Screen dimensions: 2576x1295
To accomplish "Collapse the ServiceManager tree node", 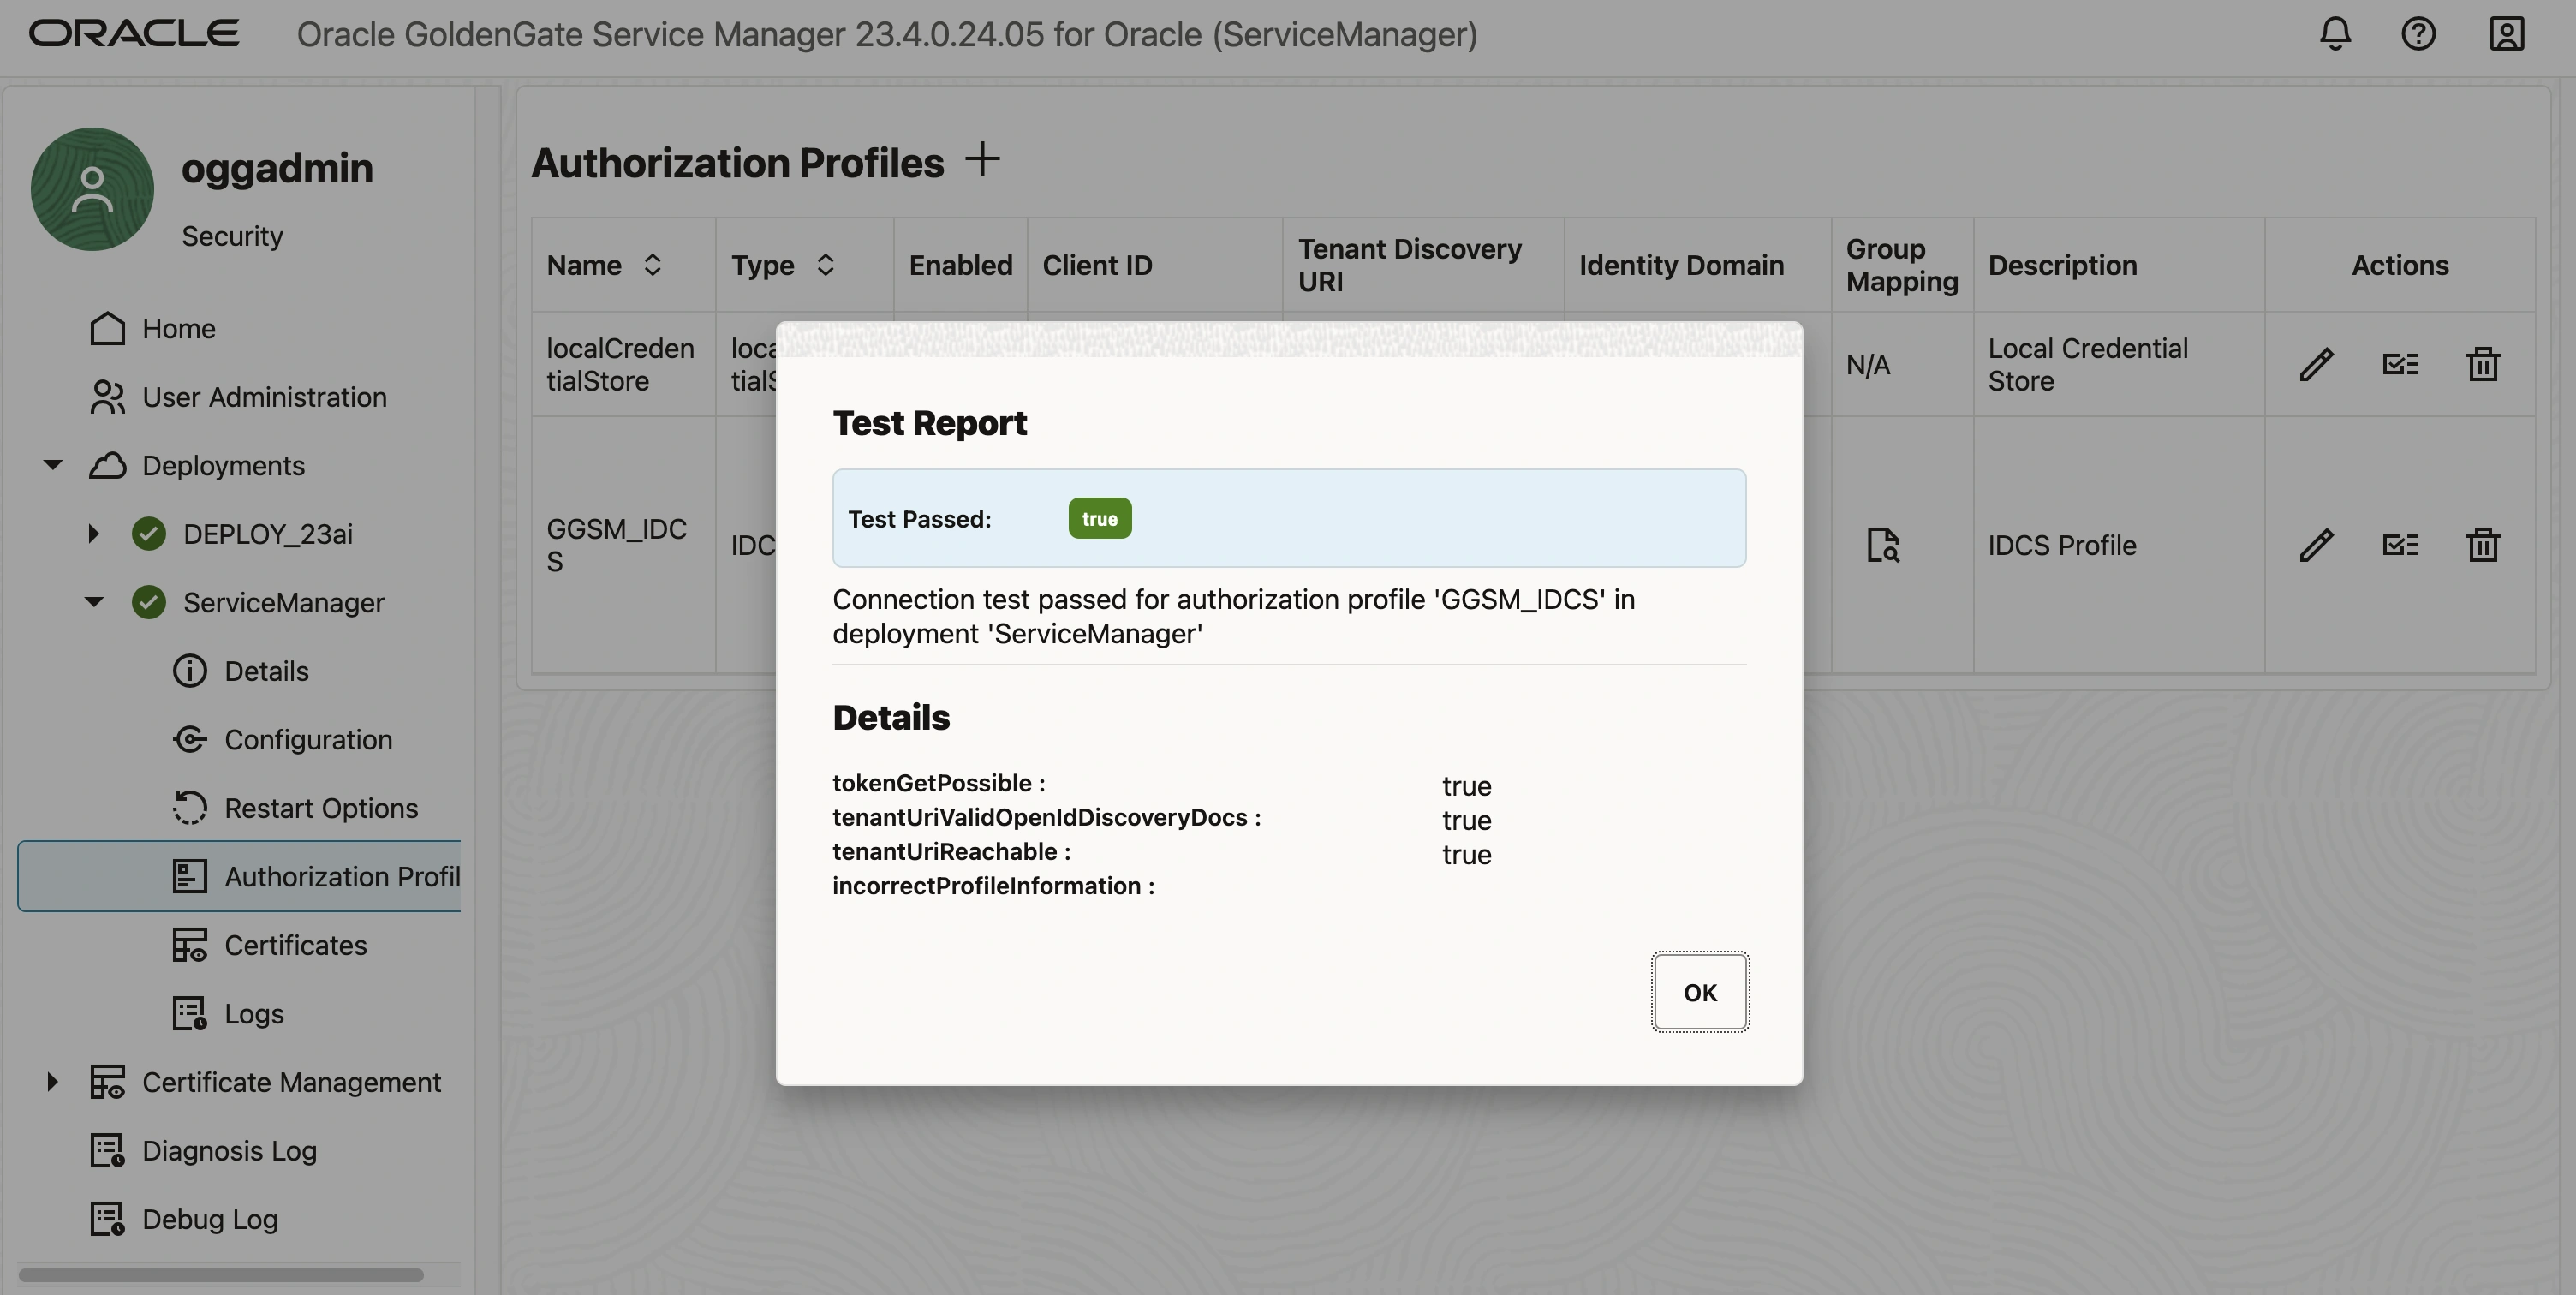I will 93,602.
